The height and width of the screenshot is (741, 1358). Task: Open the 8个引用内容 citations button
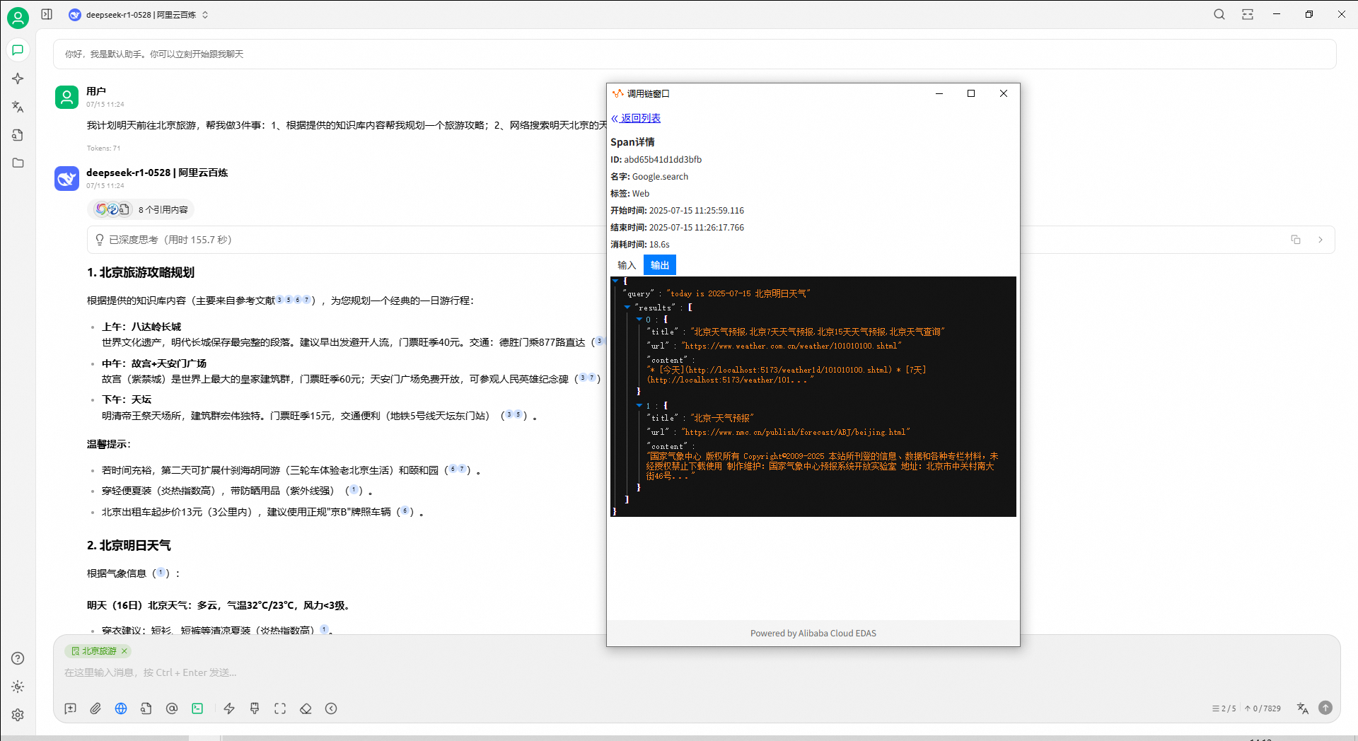coord(141,209)
